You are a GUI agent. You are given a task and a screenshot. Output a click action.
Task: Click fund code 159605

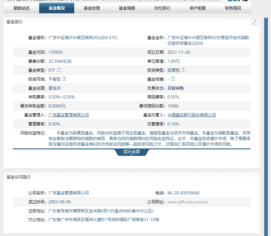pyautogui.click(x=56, y=52)
